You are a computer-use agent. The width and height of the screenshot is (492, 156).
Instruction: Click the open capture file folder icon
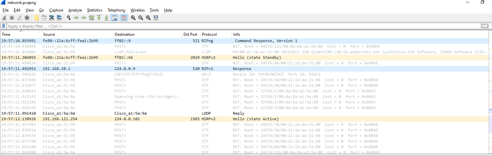point(37,18)
